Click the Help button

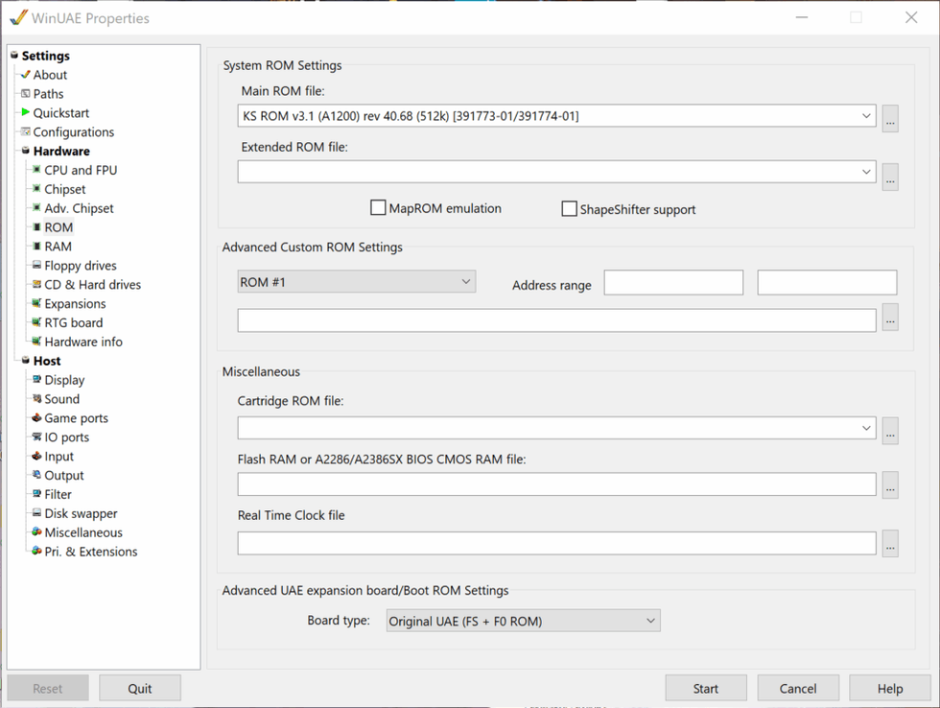click(890, 688)
